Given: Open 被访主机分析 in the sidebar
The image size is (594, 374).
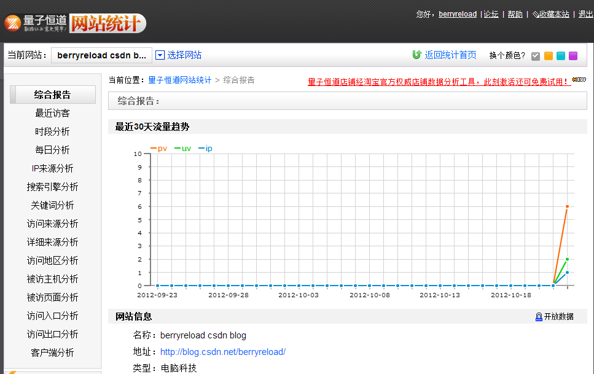Looking at the screenshot, I should 53,279.
